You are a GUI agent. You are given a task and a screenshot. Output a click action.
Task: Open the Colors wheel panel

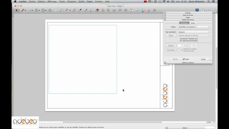pyautogui.click(x=143, y=10)
